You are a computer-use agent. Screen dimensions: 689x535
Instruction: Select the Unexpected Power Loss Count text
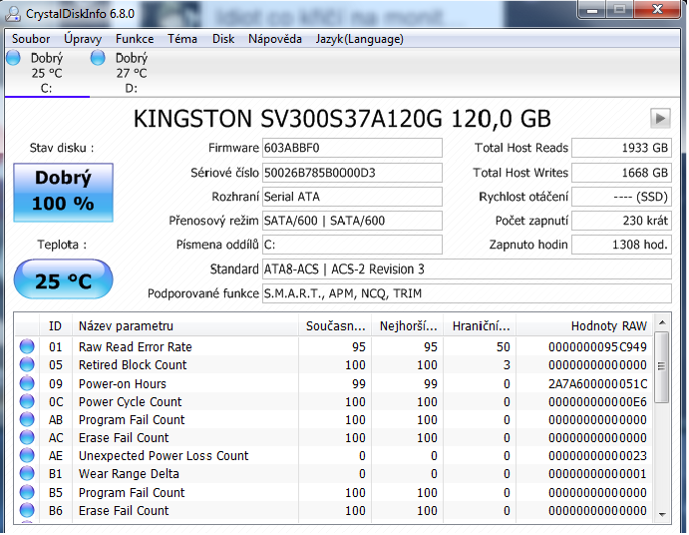pos(164,456)
